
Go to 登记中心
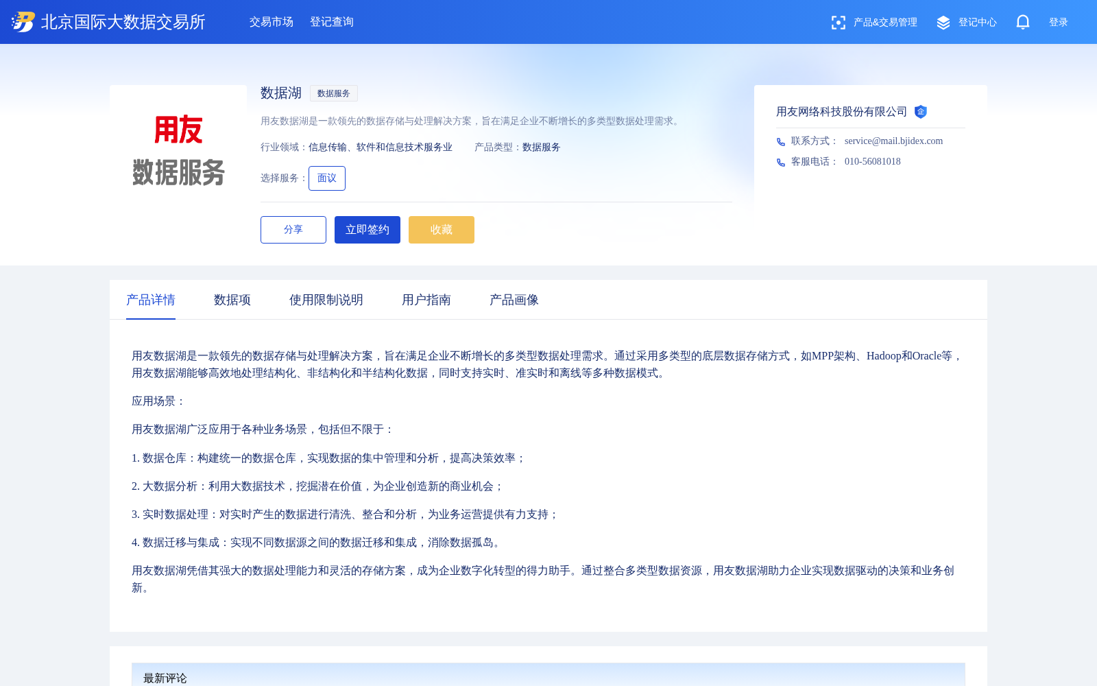point(978,23)
